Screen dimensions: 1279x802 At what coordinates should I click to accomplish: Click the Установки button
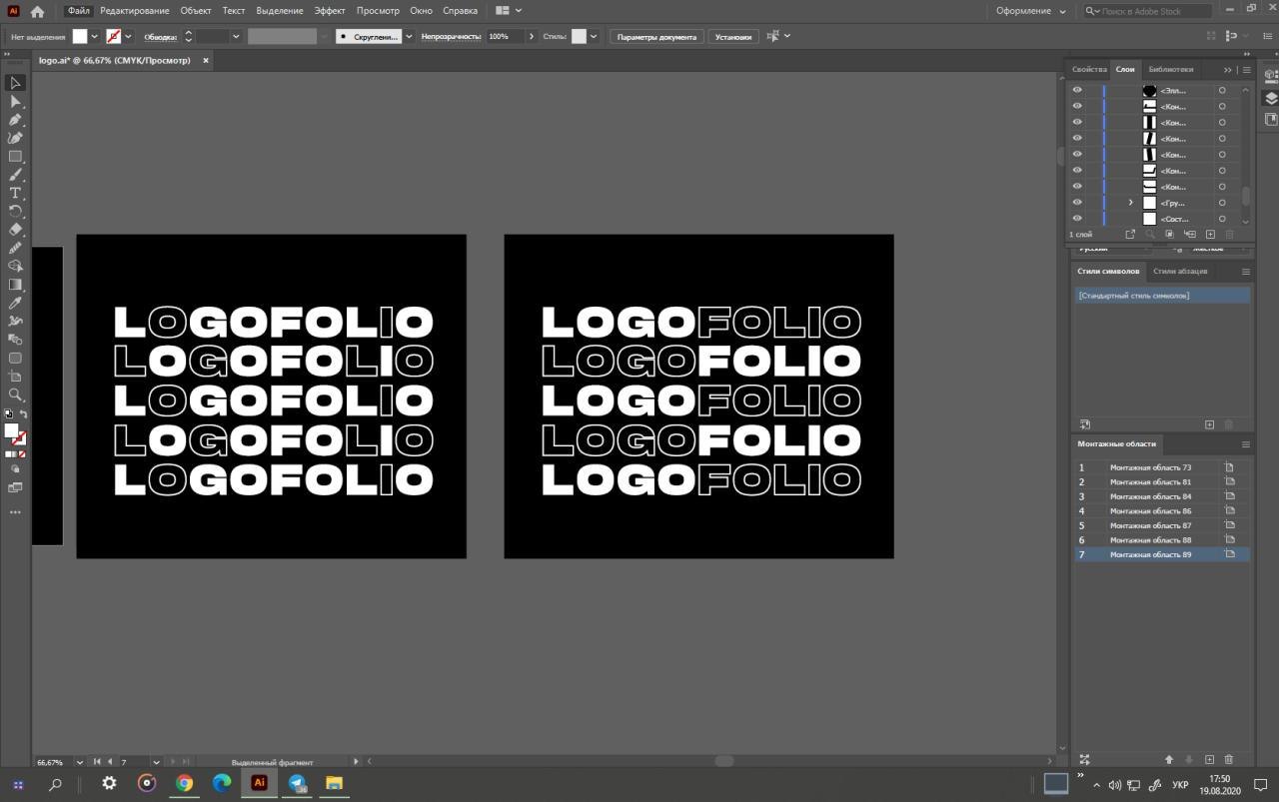coord(733,36)
